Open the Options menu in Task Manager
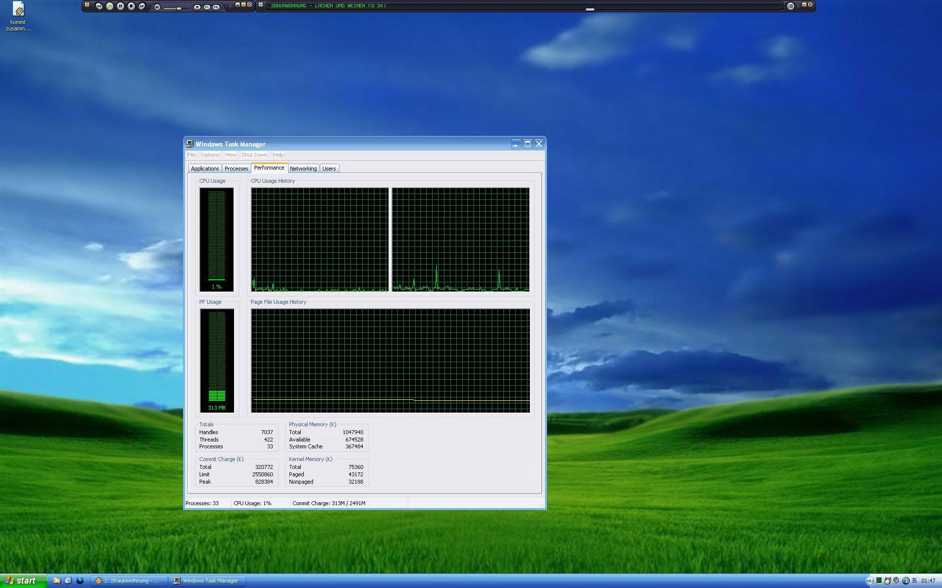 tap(210, 155)
